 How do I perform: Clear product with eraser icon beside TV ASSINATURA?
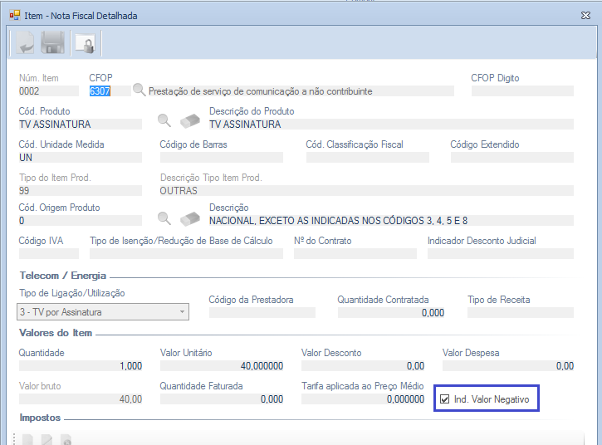coord(190,121)
